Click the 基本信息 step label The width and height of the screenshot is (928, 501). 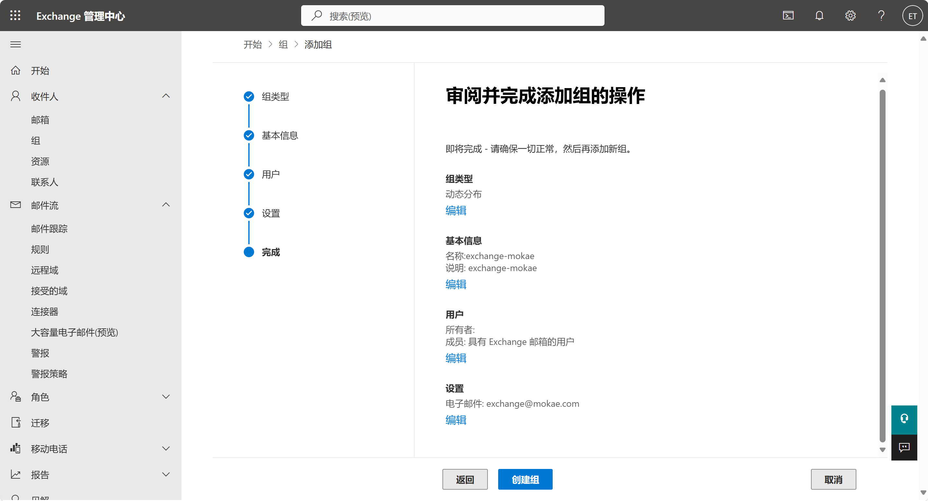tap(280, 135)
